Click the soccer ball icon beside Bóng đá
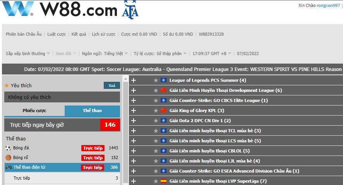Screen dimensions: 343x185 point(8,148)
